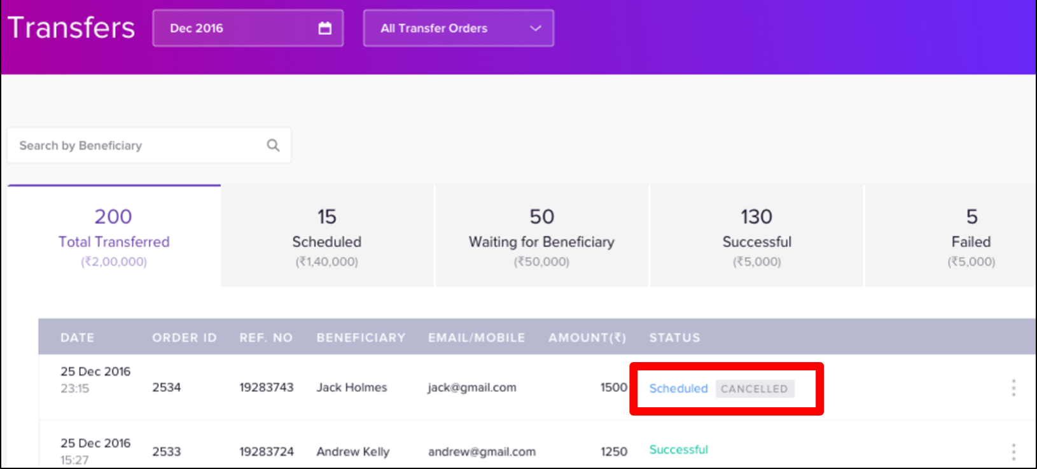Image resolution: width=1037 pixels, height=469 pixels.
Task: Click the CANCELLED badge
Action: [x=755, y=389]
